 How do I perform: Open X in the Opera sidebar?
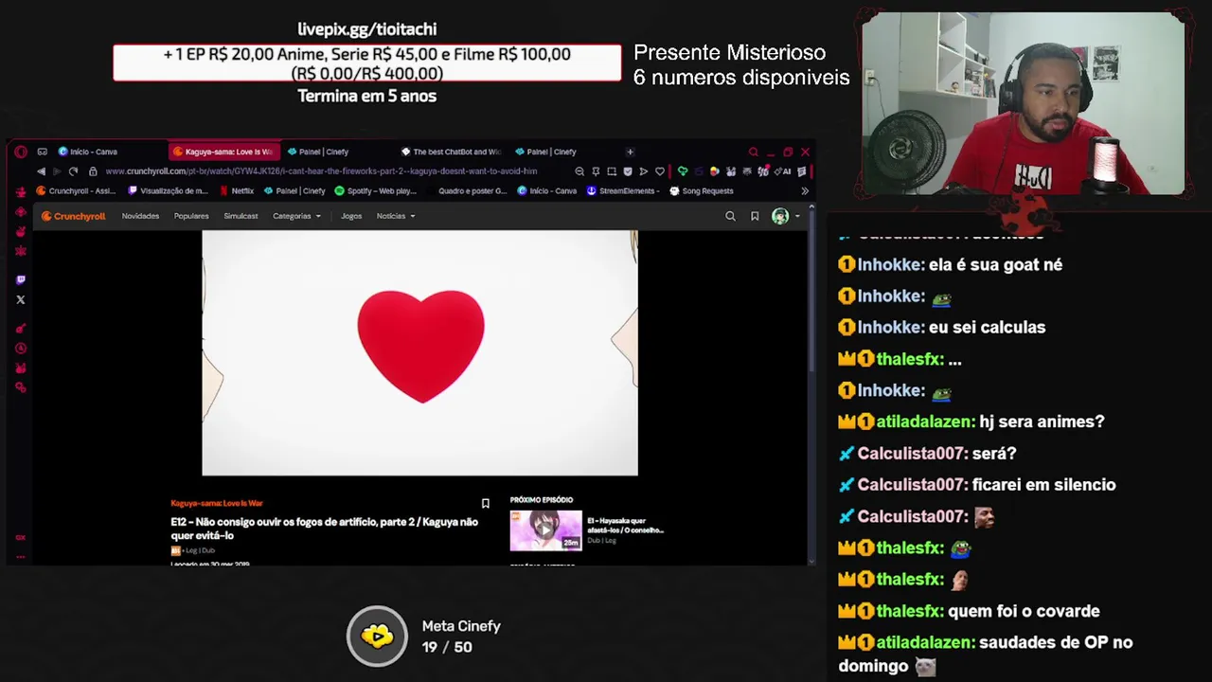click(21, 299)
